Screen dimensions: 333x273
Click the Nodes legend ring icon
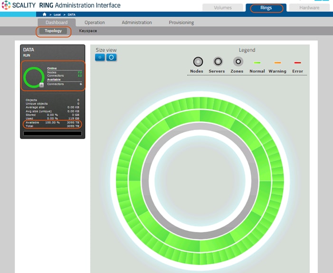coord(198,62)
